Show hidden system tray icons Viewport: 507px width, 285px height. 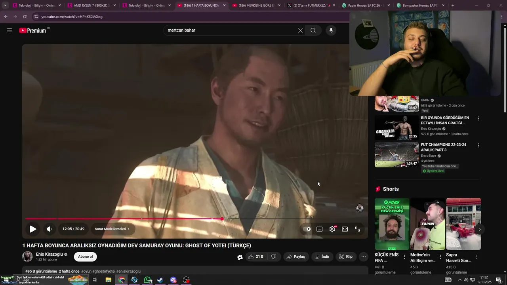point(459,280)
